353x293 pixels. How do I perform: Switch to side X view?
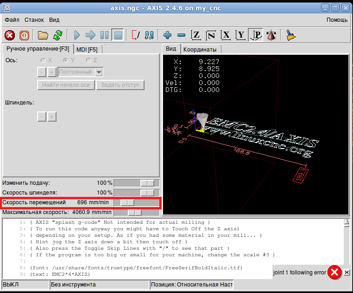click(226, 35)
